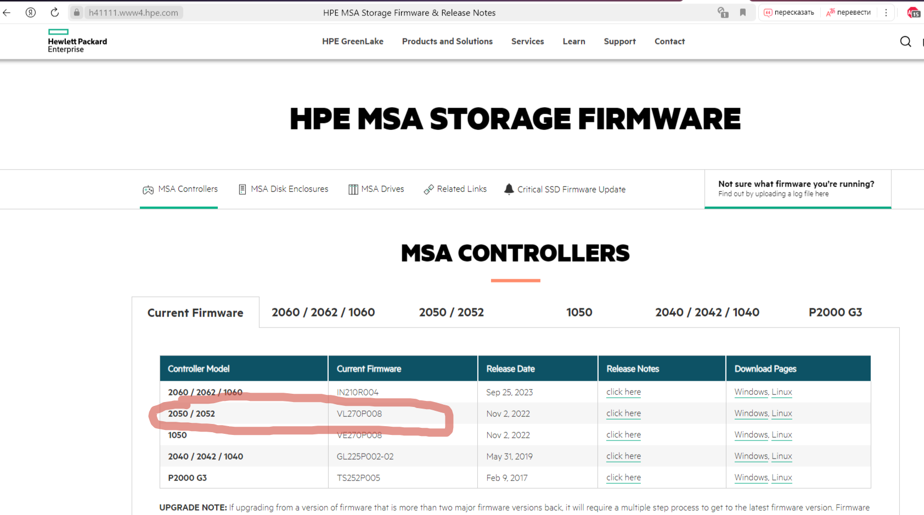
Task: Click the MSA Controllers icon
Action: [x=148, y=190]
